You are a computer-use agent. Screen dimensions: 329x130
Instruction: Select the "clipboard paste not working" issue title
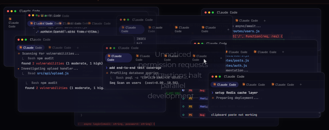234,115
